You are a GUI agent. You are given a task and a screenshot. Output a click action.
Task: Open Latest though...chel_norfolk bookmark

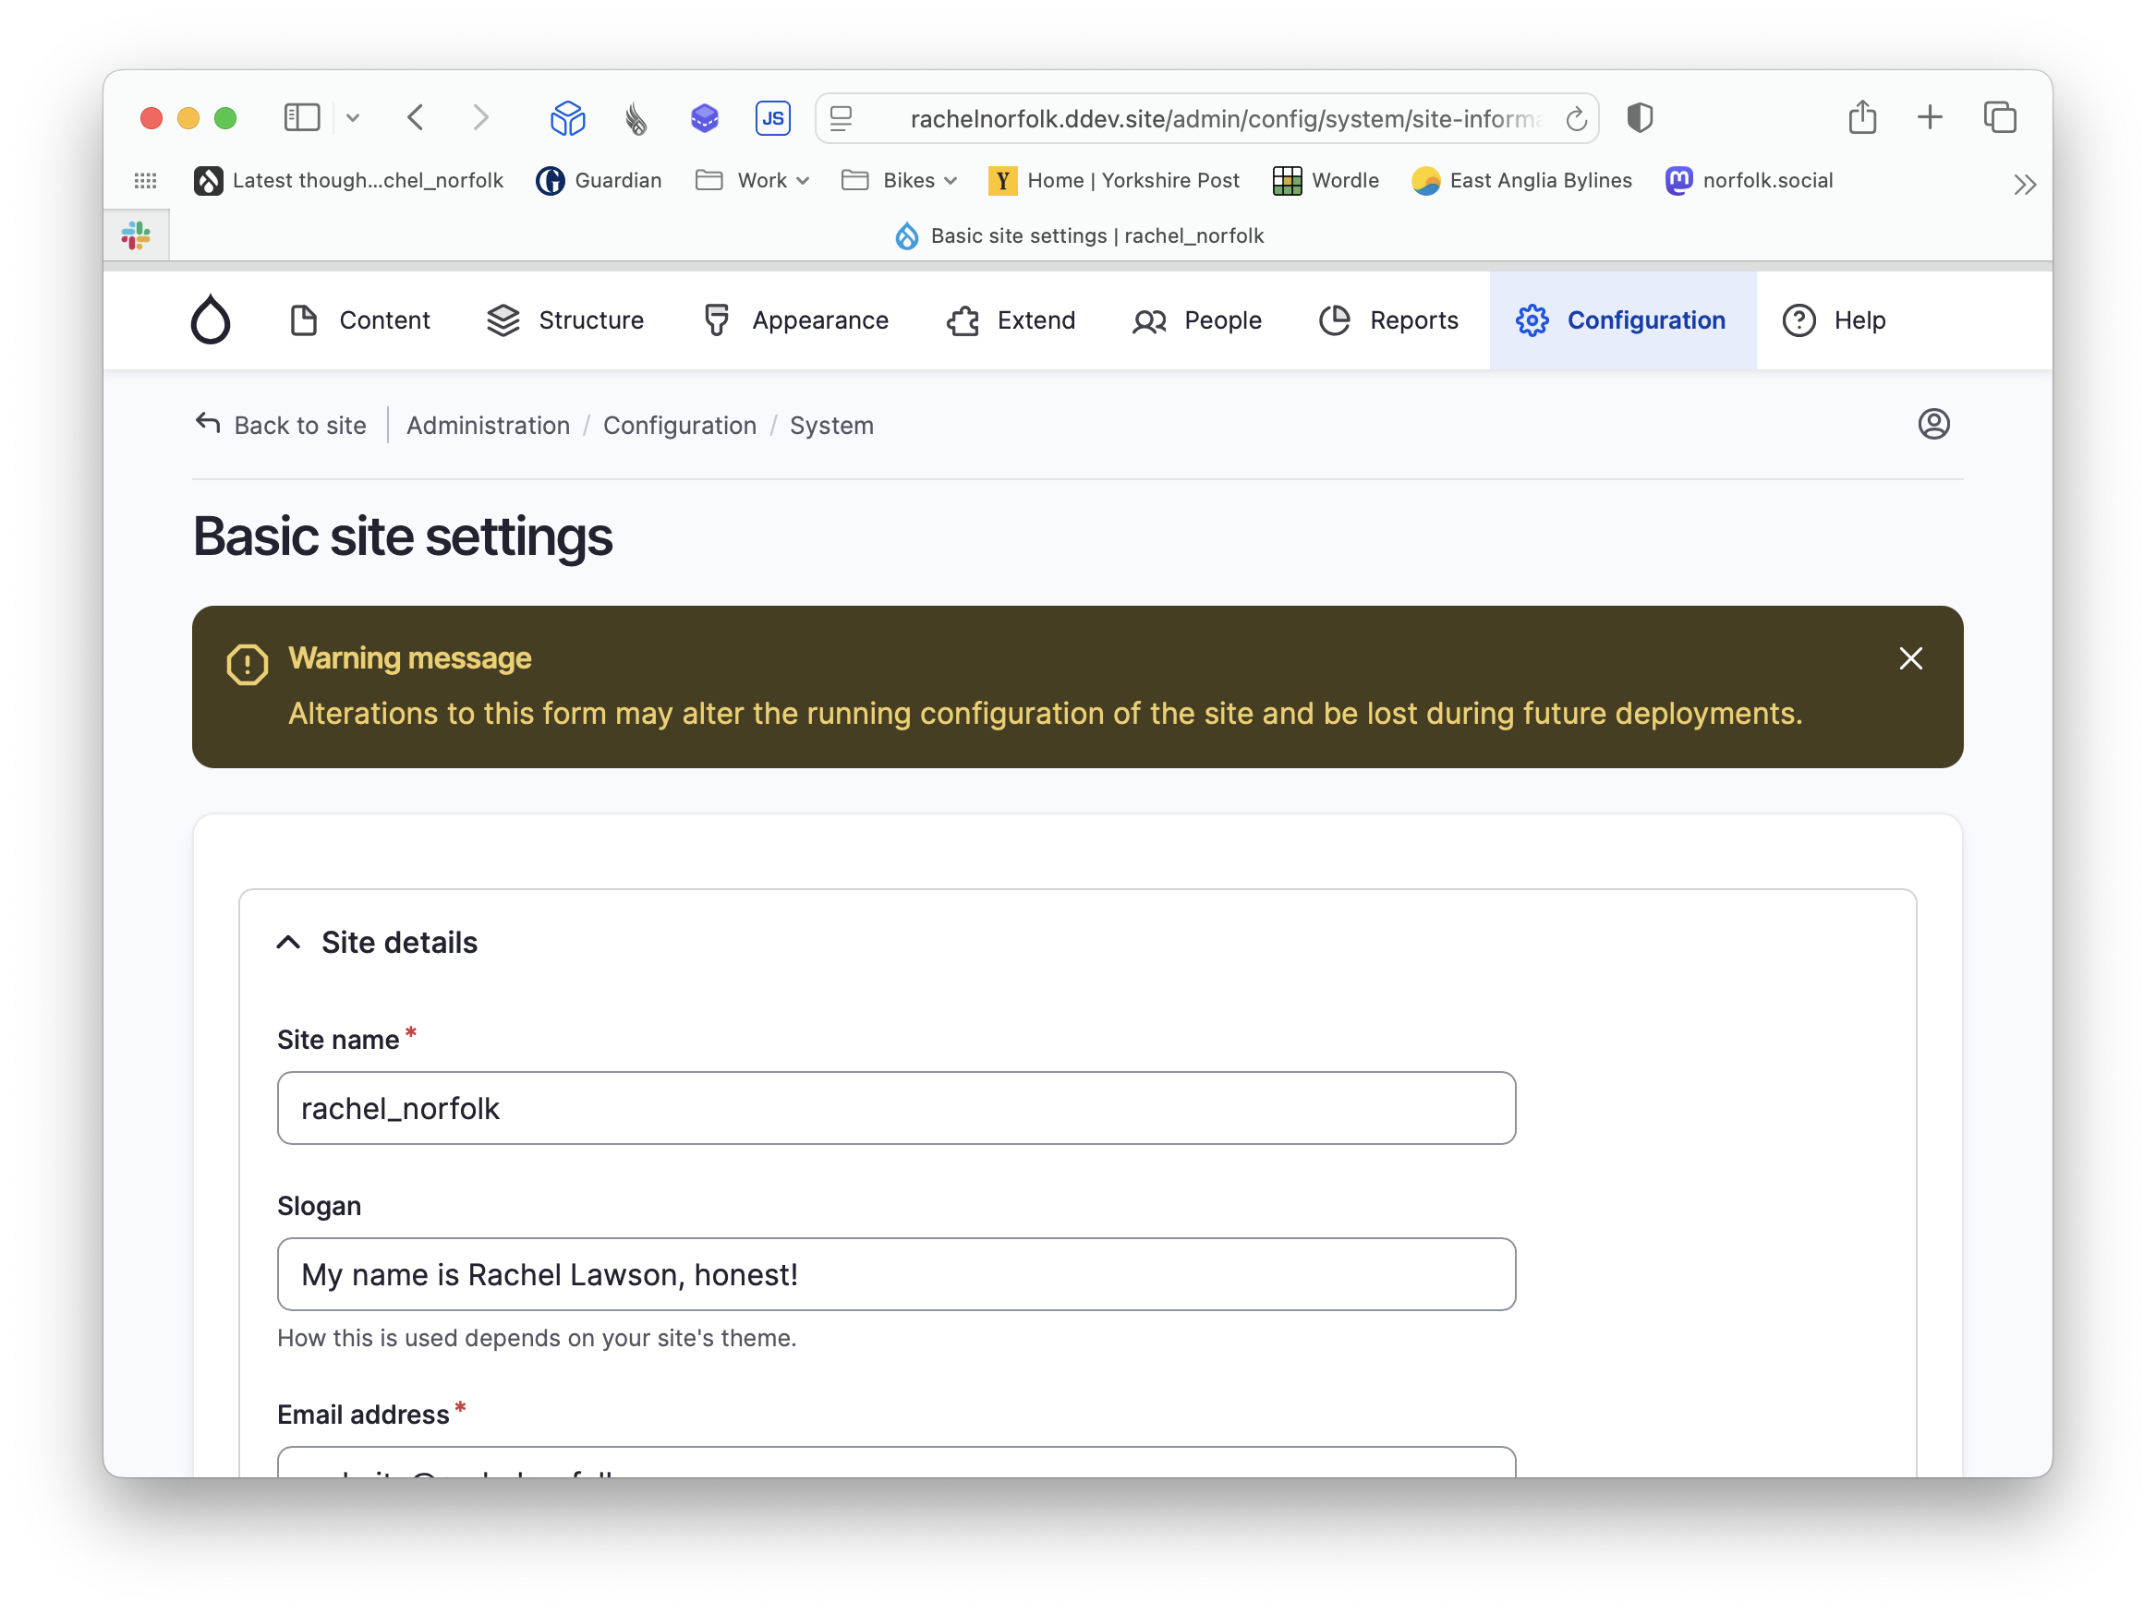349,180
